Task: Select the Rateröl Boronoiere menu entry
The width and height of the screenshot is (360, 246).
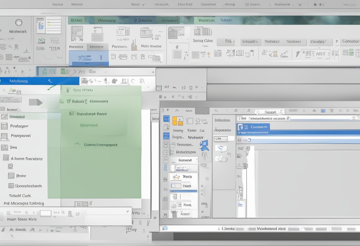Action: tap(90, 101)
